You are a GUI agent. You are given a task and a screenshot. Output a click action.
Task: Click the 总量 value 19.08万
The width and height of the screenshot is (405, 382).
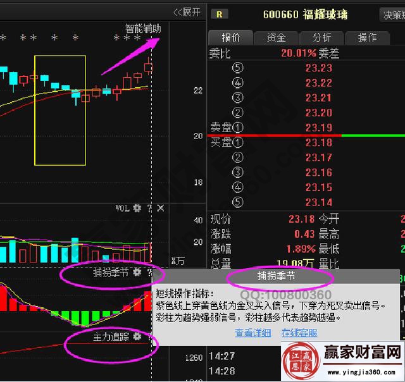(x=295, y=263)
